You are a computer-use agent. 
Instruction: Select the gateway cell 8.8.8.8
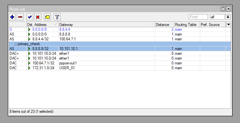[107, 34]
